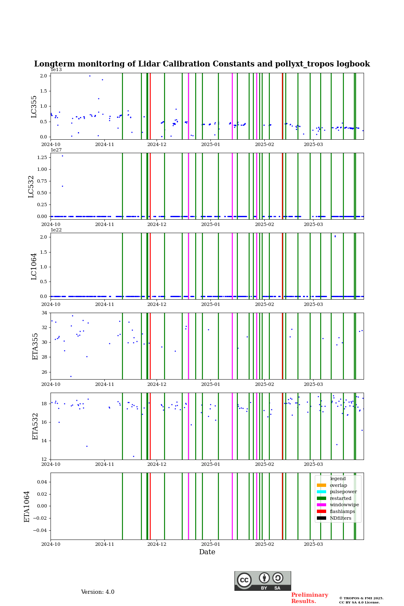Click the CC BY SA 4.0 License text
The width and height of the screenshot is (404, 606).
click(359, 602)
